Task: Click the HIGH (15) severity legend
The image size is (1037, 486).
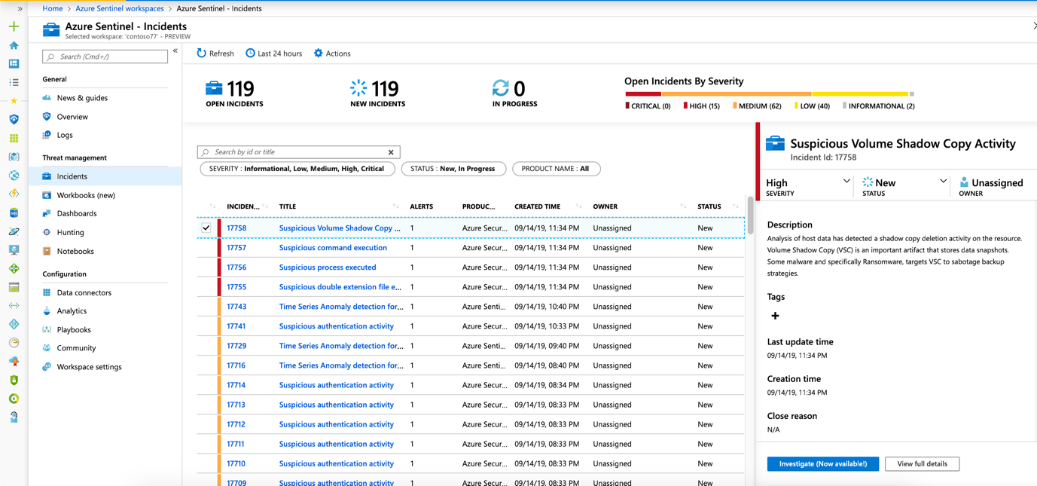Action: 702,106
